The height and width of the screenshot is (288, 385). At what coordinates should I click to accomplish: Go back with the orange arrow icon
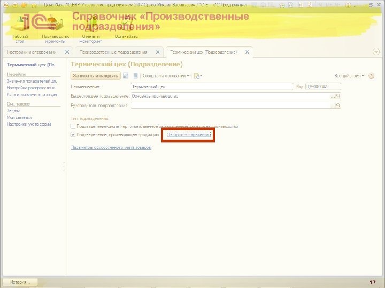point(24,5)
